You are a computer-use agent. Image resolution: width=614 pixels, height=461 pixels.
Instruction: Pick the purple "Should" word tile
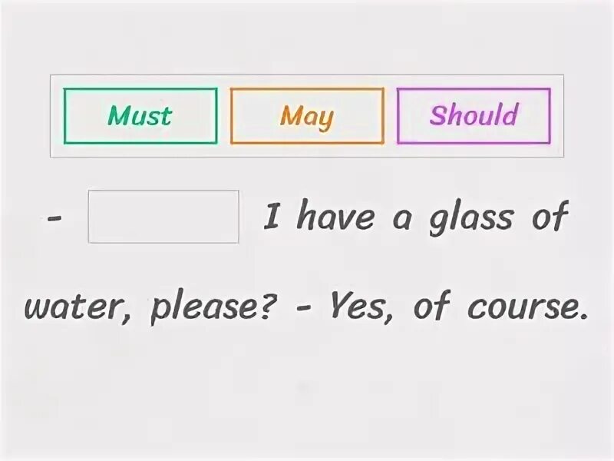click(x=474, y=116)
